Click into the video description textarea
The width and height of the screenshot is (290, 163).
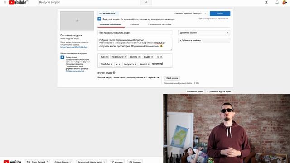click(135, 44)
